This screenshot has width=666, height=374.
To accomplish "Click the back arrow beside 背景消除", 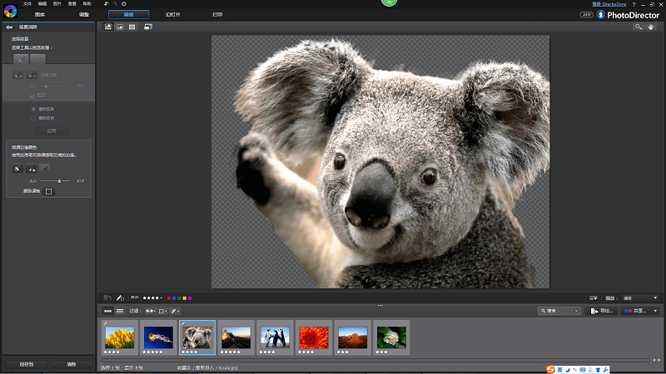I will (x=8, y=27).
